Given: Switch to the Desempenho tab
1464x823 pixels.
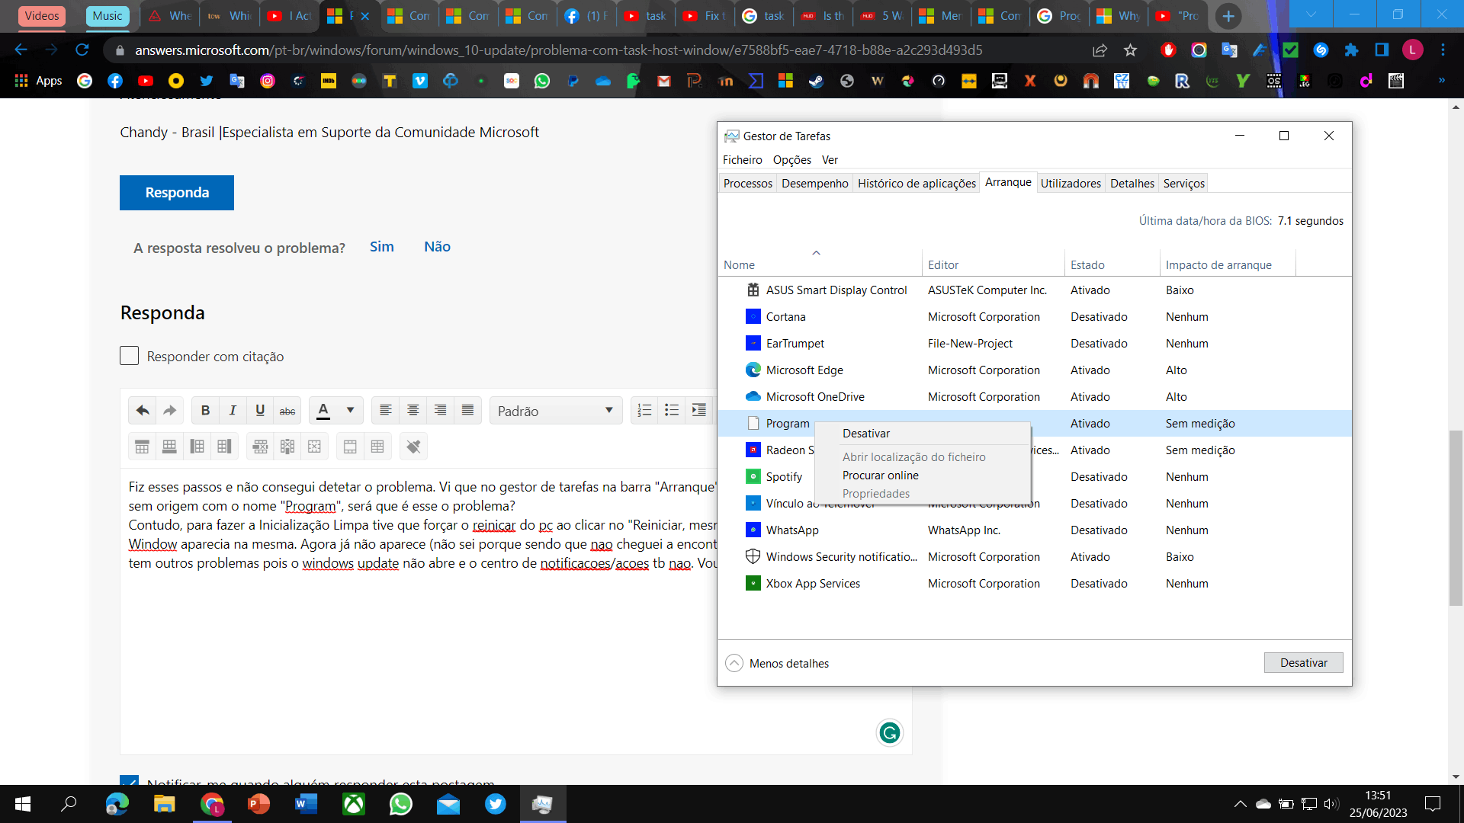Looking at the screenshot, I should (x=814, y=184).
